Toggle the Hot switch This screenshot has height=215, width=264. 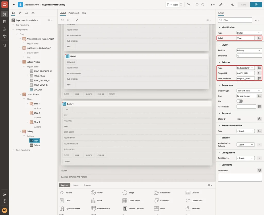(x=240, y=101)
